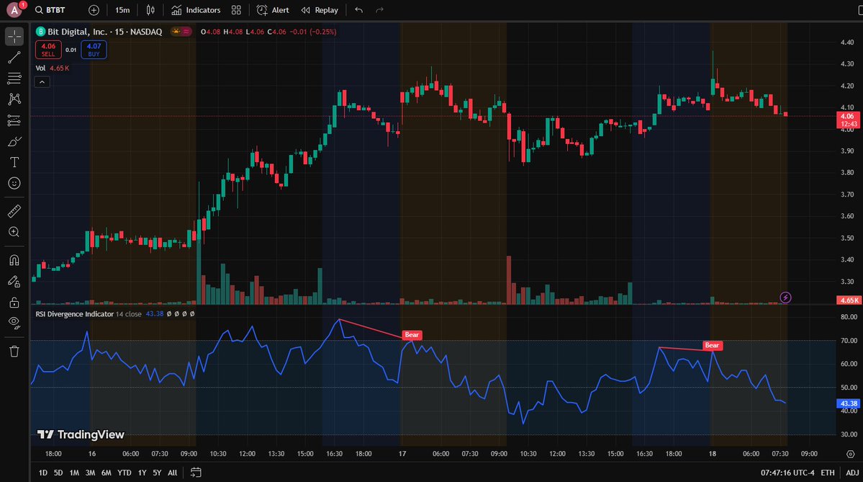Undo the last chart action

pos(359,10)
